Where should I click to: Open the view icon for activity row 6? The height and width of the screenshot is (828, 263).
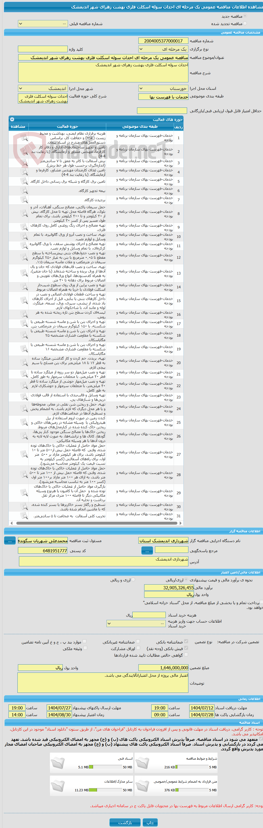click(x=24, y=191)
